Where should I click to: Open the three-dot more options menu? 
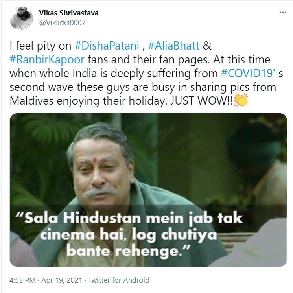tap(283, 13)
